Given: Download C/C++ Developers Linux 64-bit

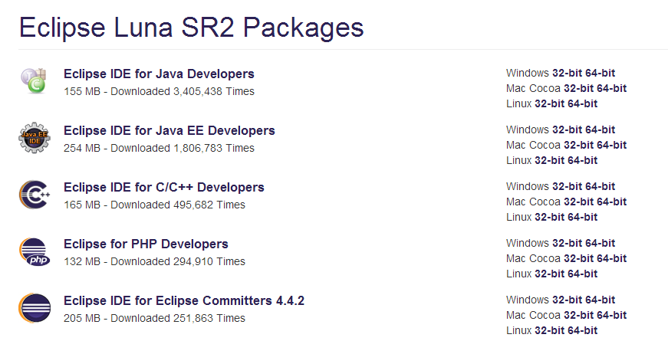Looking at the screenshot, I should 582,217.
